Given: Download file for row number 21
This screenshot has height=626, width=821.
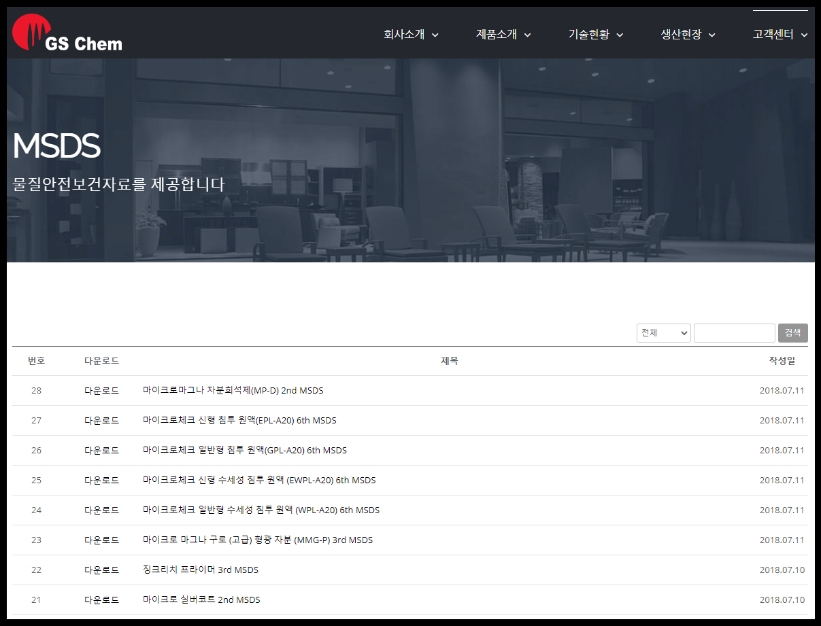Looking at the screenshot, I should (102, 600).
